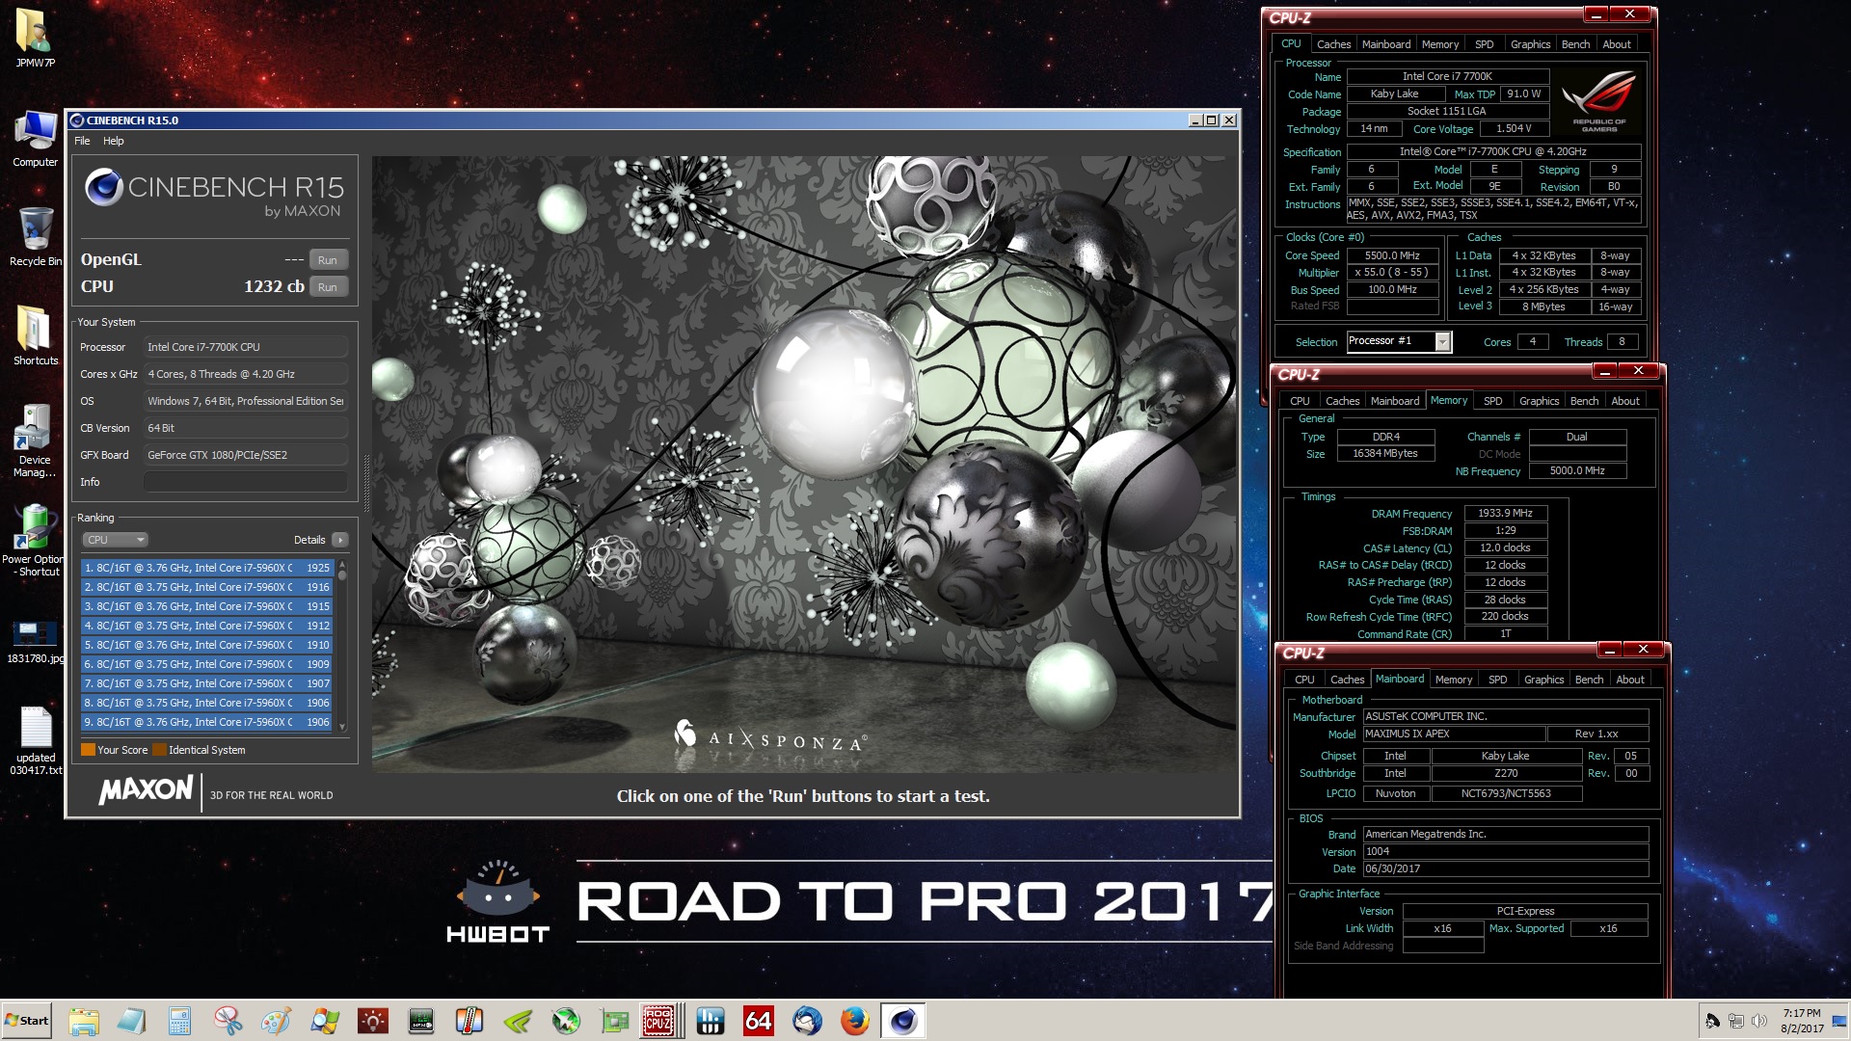The height and width of the screenshot is (1041, 1851).
Task: Click the orange Your Score legend swatch
Action: tap(88, 750)
